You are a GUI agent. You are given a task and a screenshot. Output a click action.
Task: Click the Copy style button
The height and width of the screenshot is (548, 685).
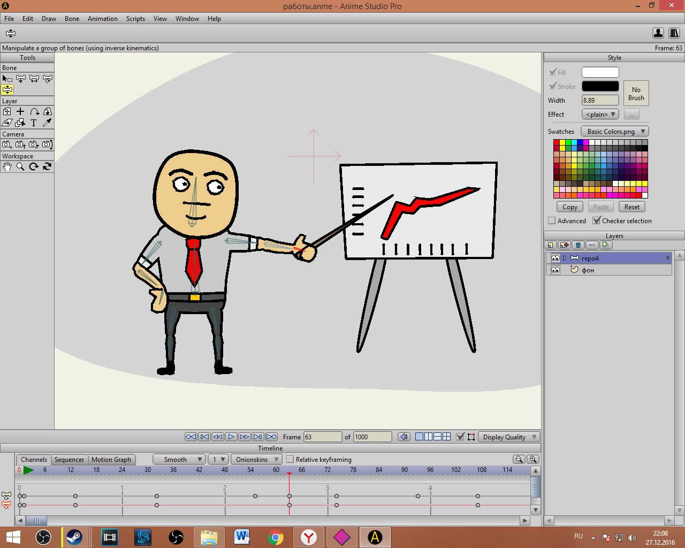(570, 207)
